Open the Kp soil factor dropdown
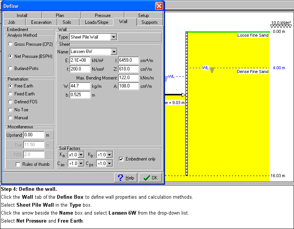This screenshot has height=229, width=294. tap(109, 155)
